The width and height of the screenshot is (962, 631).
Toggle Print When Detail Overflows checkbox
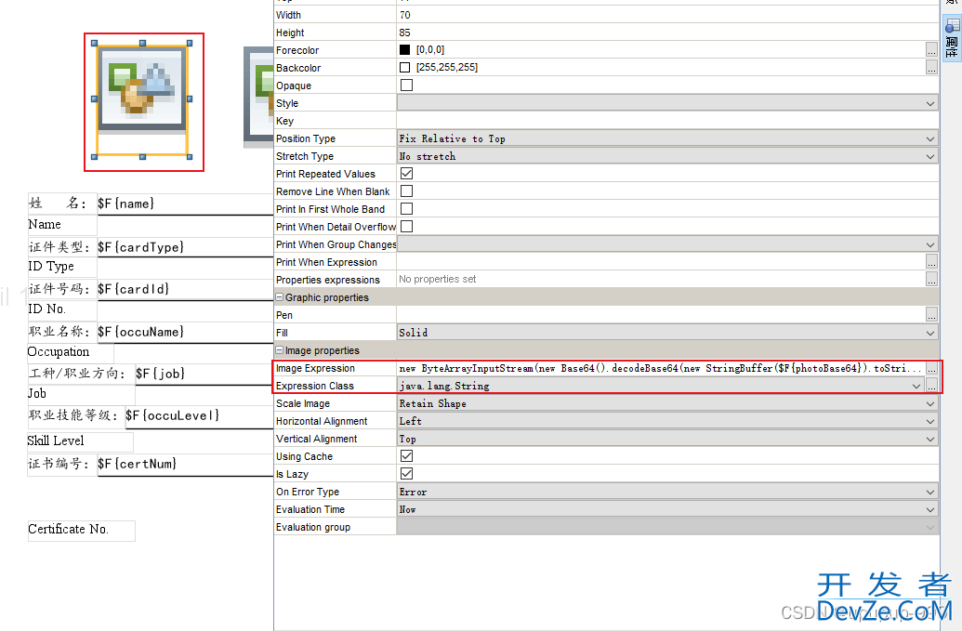[x=406, y=227]
